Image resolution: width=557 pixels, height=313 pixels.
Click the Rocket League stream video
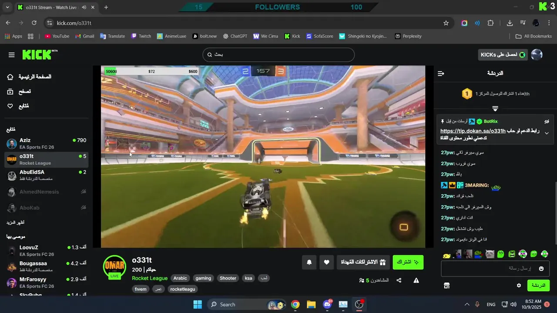[x=263, y=156]
